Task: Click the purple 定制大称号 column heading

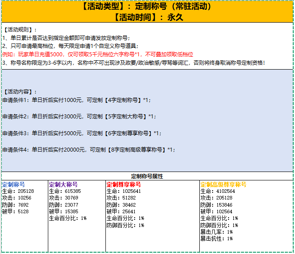Action: 63,184
